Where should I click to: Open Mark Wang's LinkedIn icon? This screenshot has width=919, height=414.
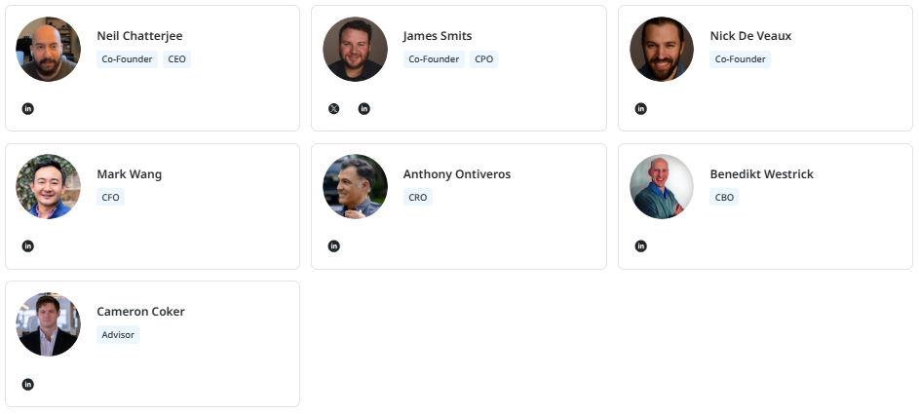[27, 245]
